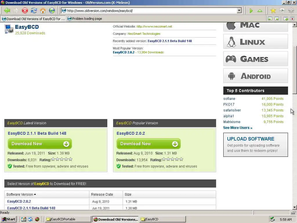Screen dimensions: 297x223
Task: Click the greyed forward arrow button
Action: [16, 10]
